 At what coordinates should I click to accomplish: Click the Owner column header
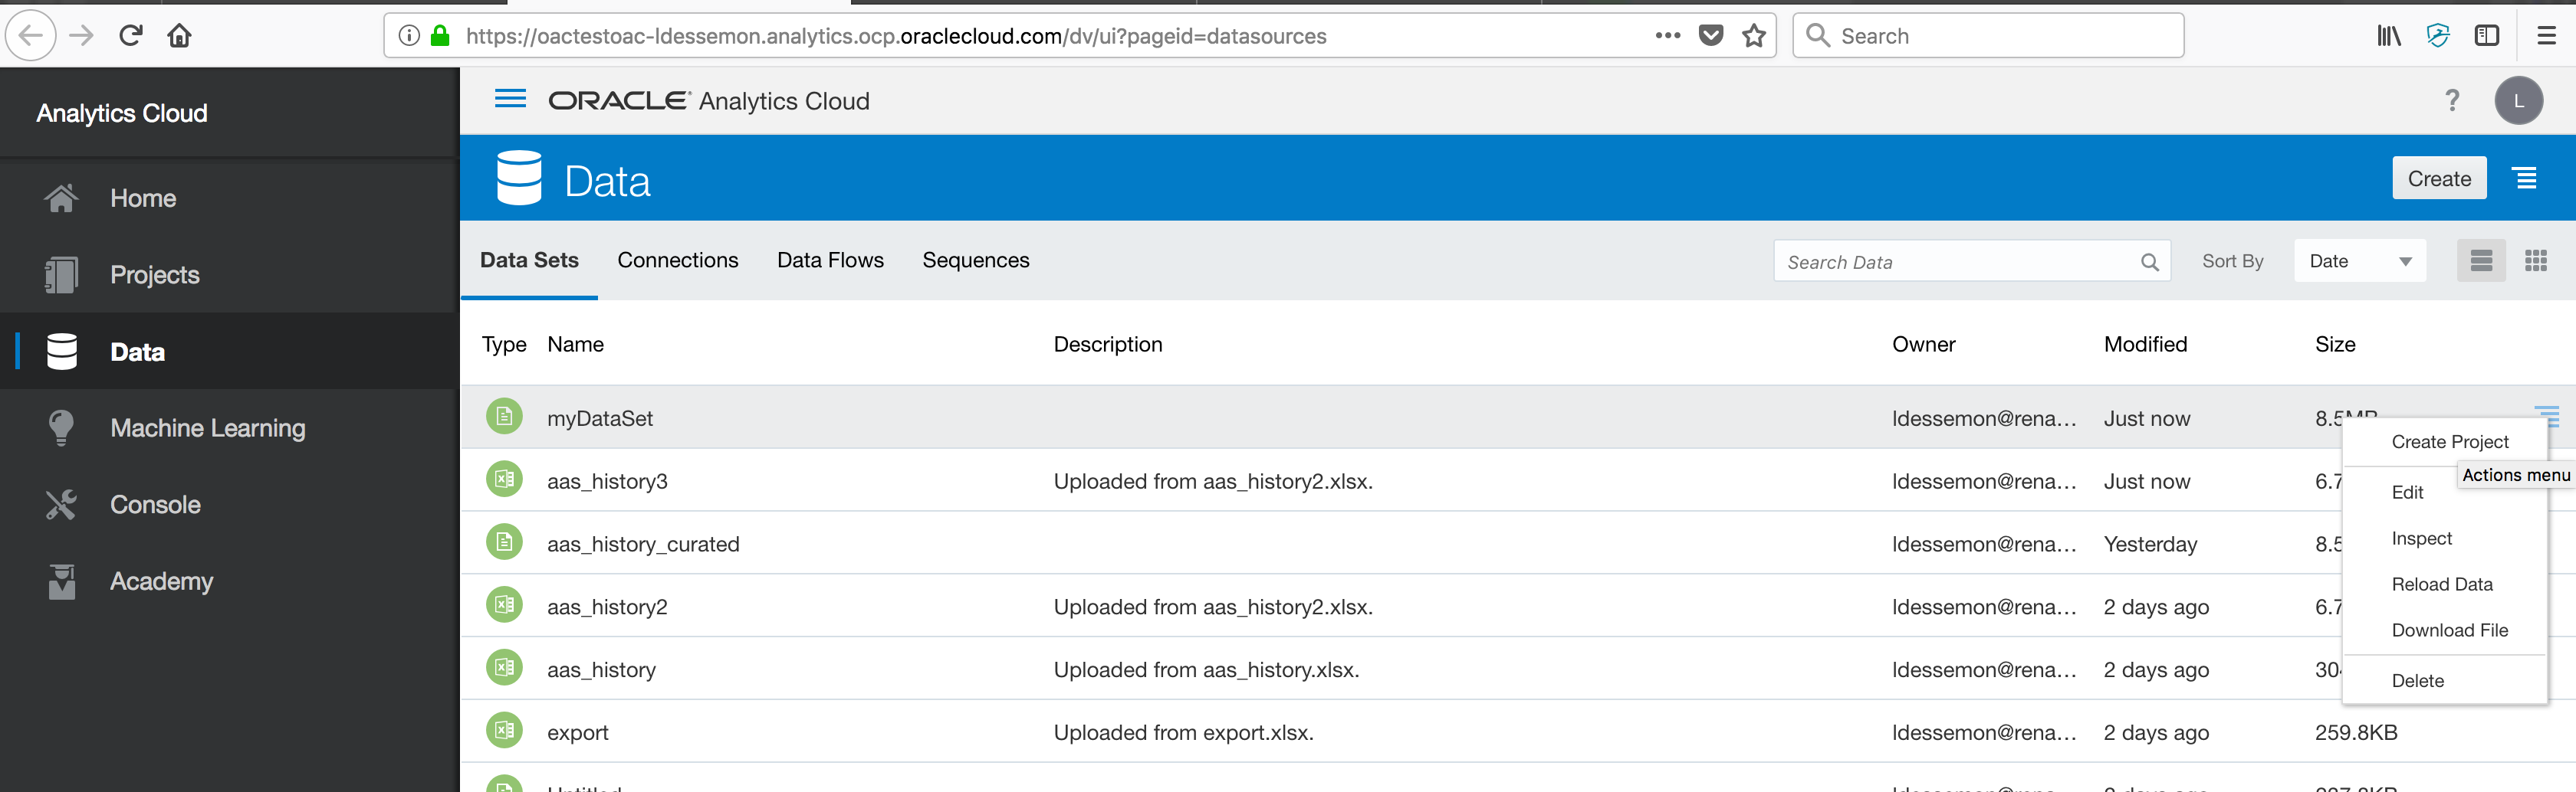[x=1923, y=345]
